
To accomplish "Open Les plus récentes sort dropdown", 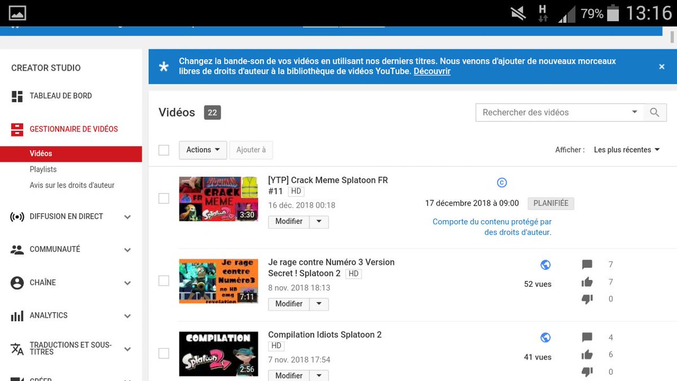I will (x=627, y=150).
